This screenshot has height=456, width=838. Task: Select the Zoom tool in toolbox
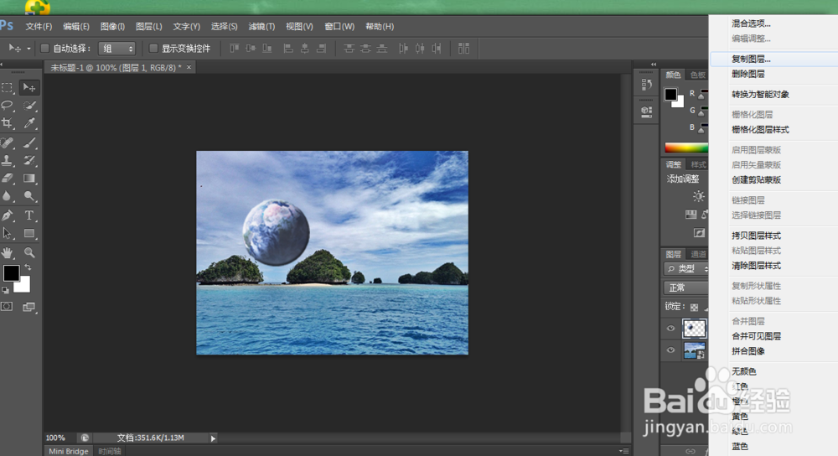tap(29, 252)
